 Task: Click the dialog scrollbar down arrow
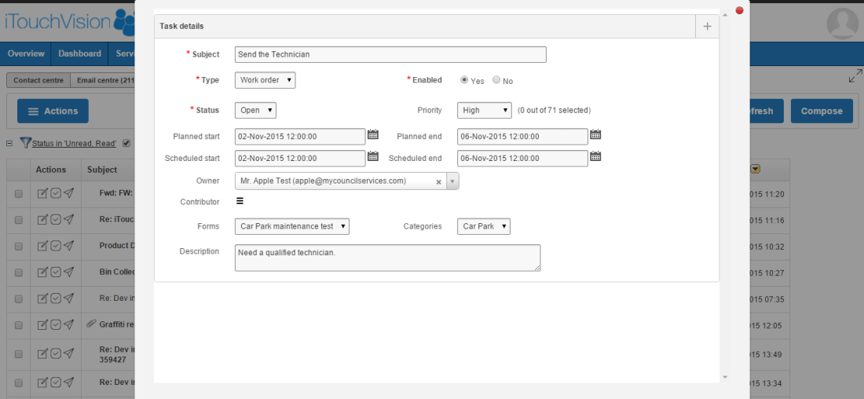click(x=725, y=377)
